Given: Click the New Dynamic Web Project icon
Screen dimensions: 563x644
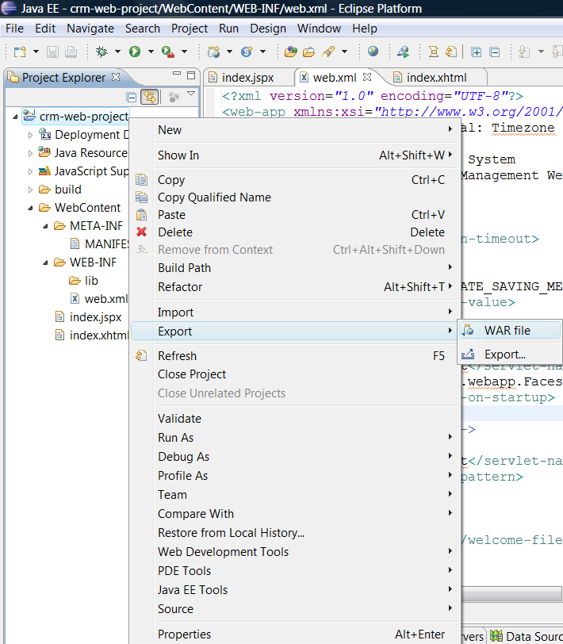Looking at the screenshot, I should [x=213, y=52].
